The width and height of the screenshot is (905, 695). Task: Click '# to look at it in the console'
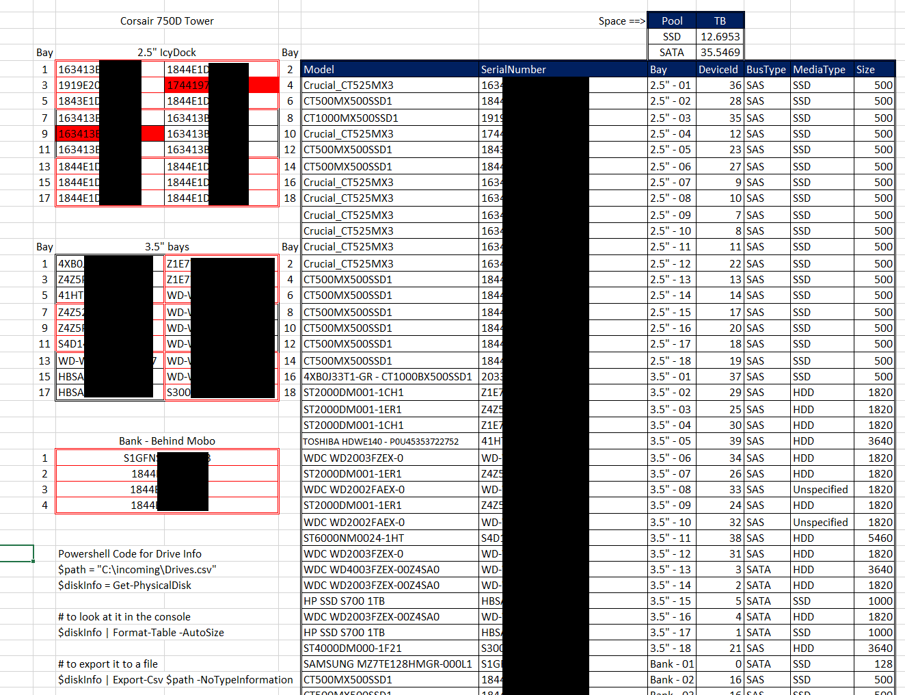pyautogui.click(x=124, y=617)
